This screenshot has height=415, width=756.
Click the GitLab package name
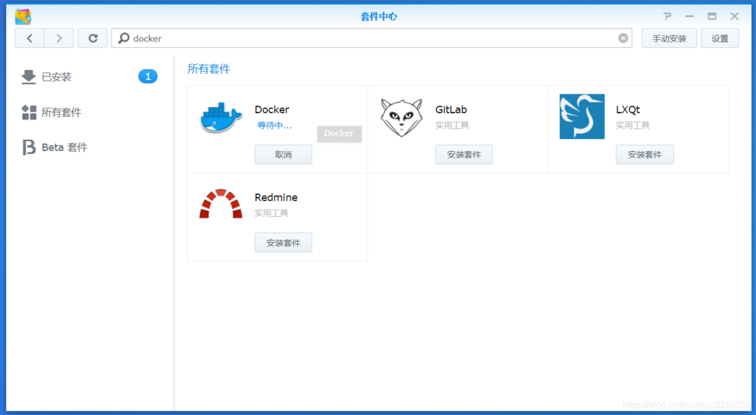coord(451,109)
